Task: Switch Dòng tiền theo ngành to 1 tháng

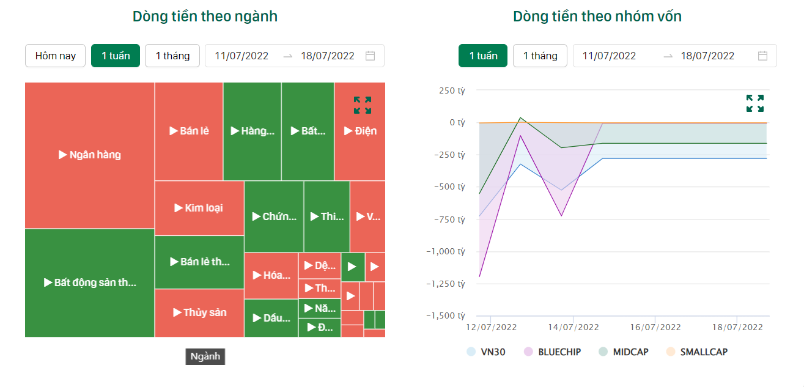Action: pos(172,56)
